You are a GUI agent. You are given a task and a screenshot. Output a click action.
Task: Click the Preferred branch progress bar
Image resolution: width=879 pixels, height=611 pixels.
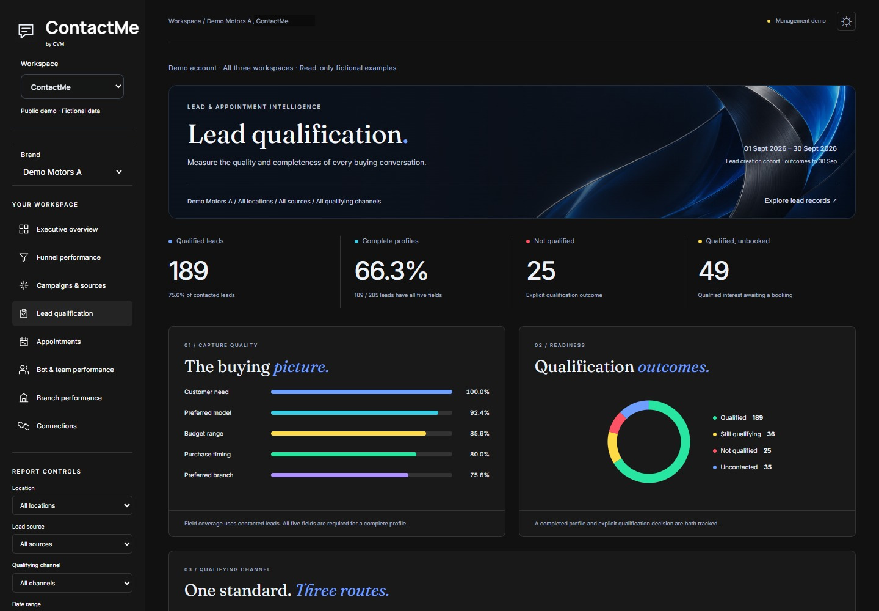pyautogui.click(x=361, y=475)
